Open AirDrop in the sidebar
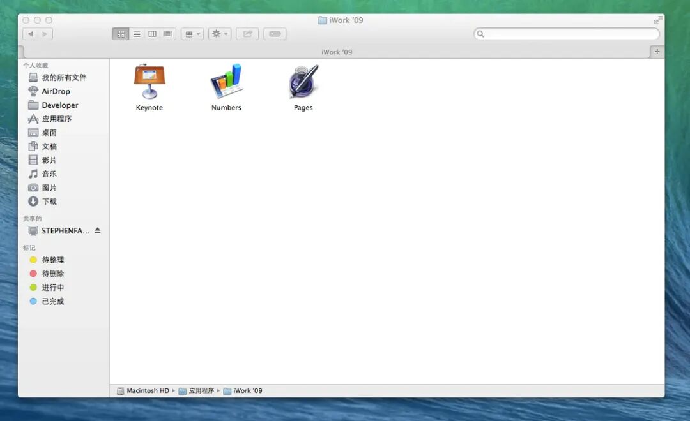The width and height of the screenshot is (690, 421). tap(49, 91)
